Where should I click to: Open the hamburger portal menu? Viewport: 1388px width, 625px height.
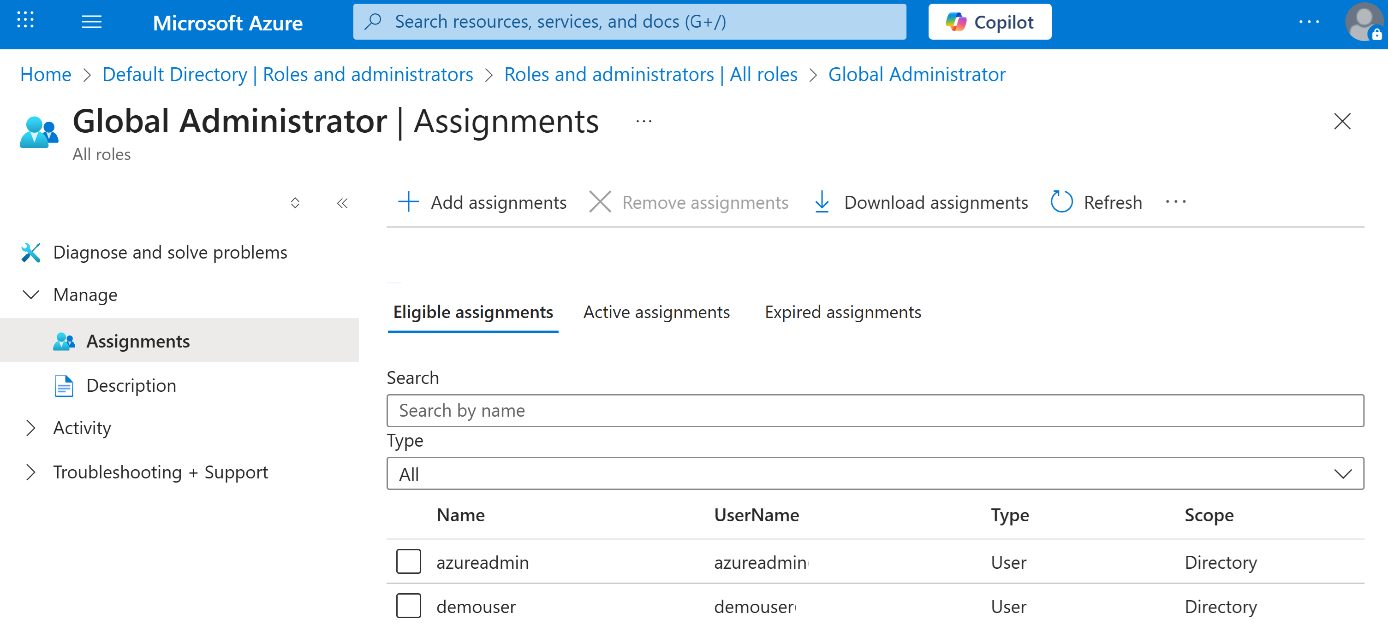click(92, 22)
